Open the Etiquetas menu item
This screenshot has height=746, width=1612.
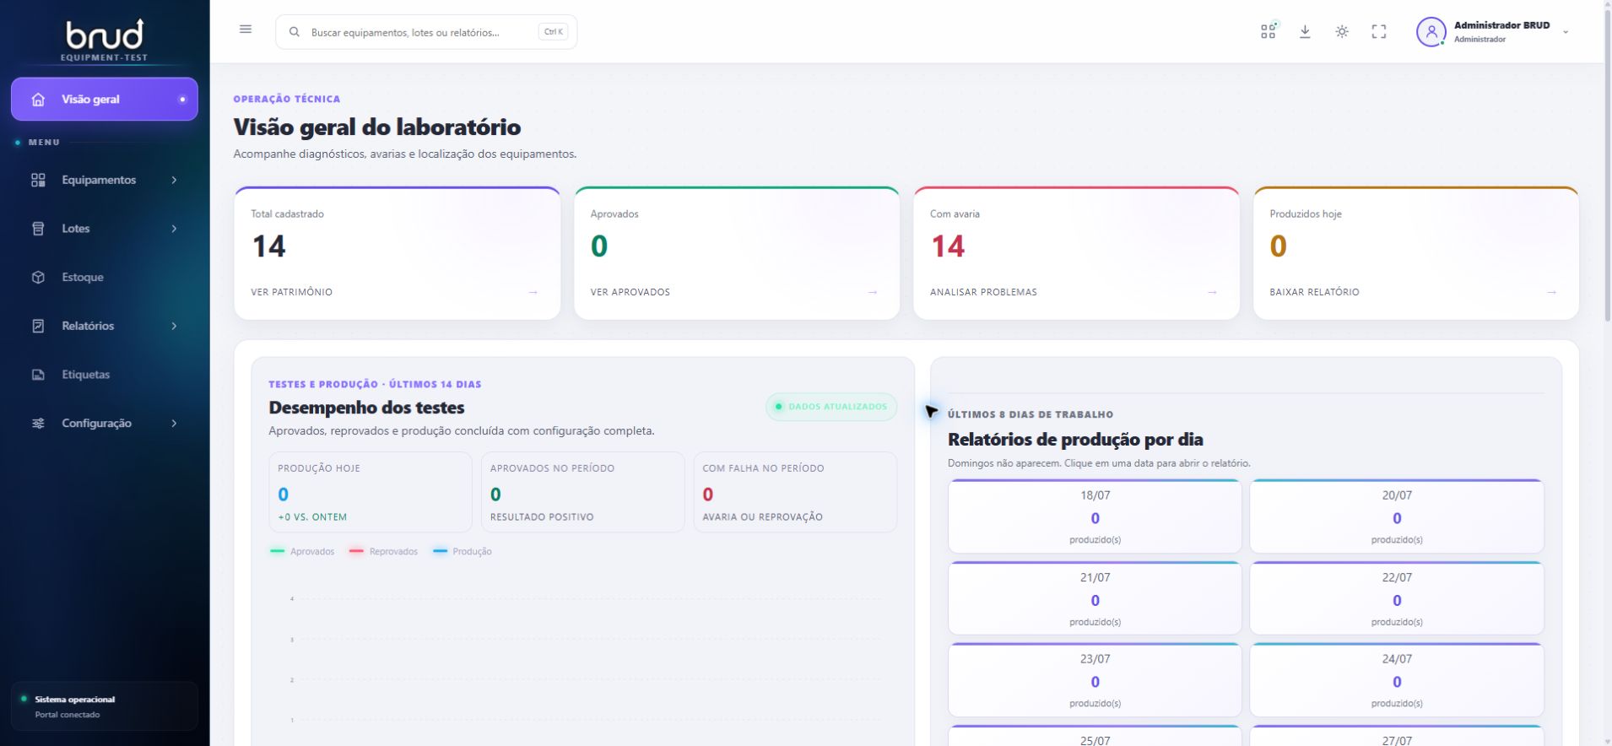pos(105,375)
